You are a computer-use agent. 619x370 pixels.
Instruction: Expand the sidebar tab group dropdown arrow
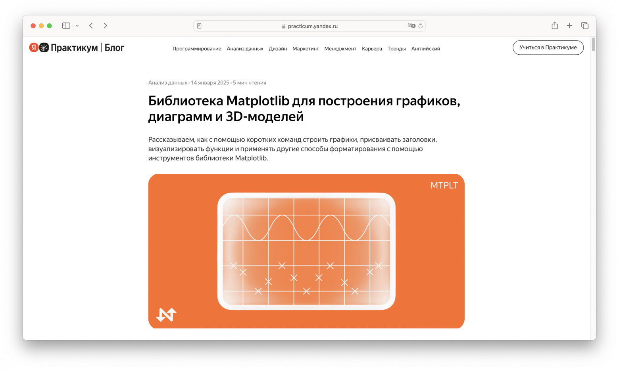click(x=77, y=26)
